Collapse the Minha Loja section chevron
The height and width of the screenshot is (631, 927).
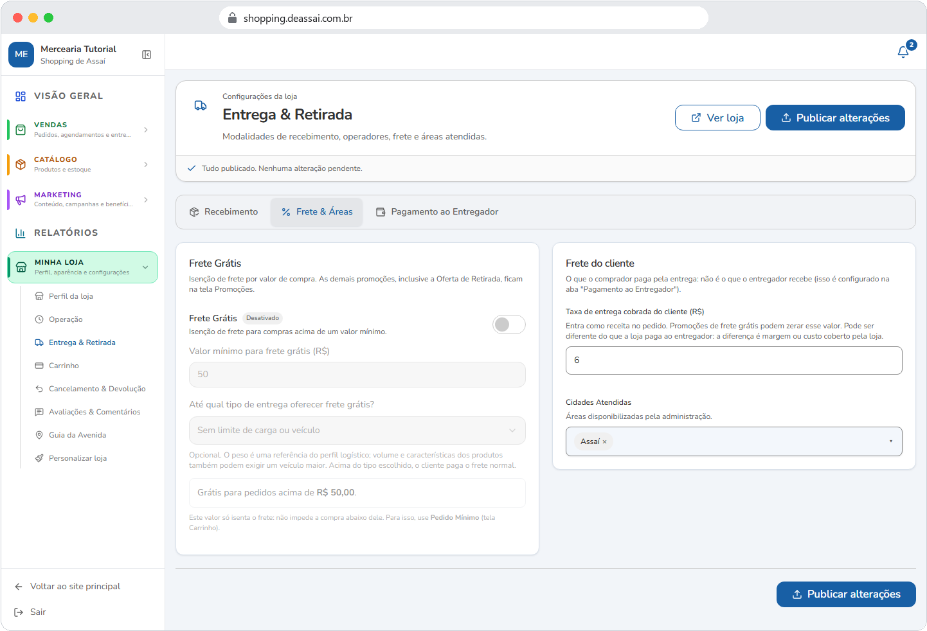[145, 267]
